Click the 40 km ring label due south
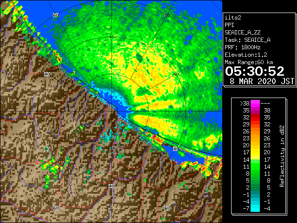Image resolution: width=297 pixels, height=223 pixels. 111,186
